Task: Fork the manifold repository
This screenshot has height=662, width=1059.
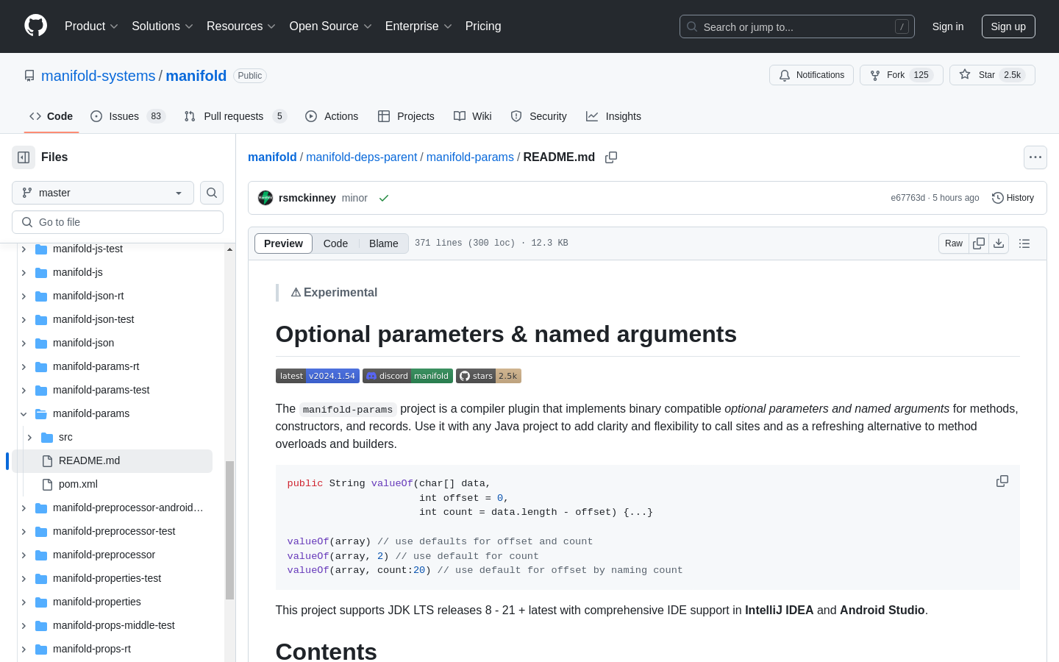Action: 902,75
